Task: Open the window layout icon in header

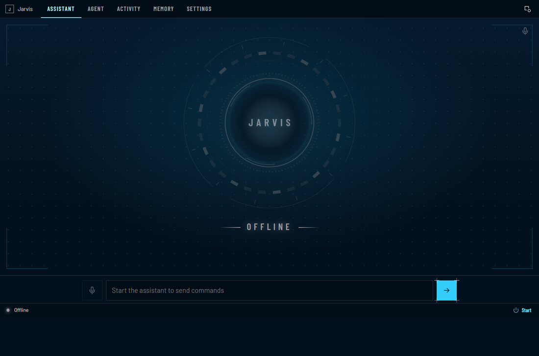Action: point(527,9)
